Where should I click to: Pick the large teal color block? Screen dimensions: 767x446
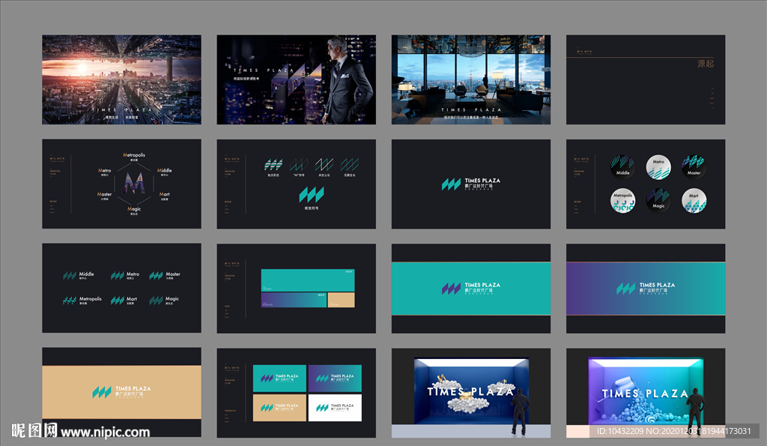[307, 279]
